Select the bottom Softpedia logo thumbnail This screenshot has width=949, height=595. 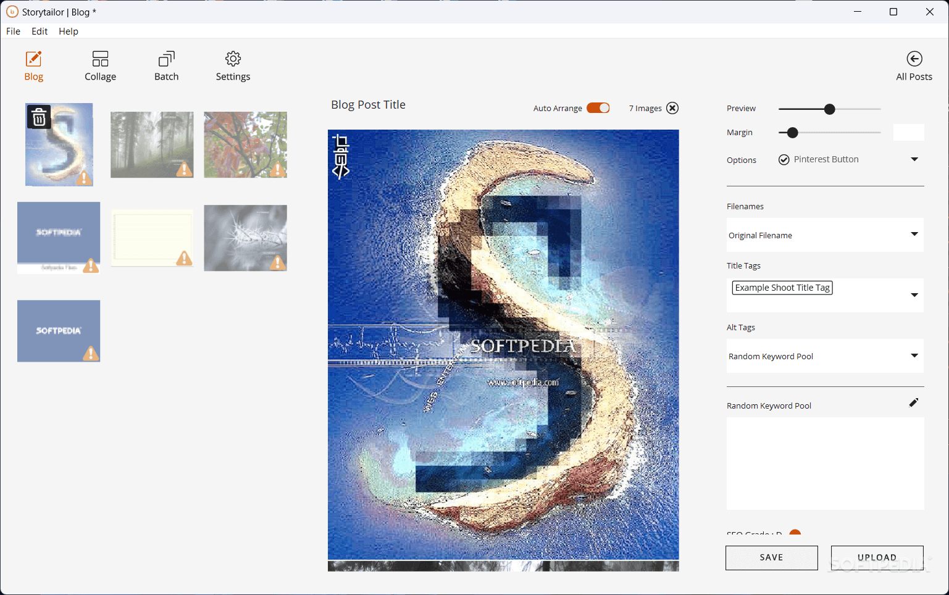click(x=59, y=331)
